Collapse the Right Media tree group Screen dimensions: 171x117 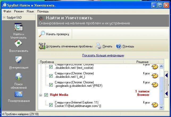click(41, 95)
